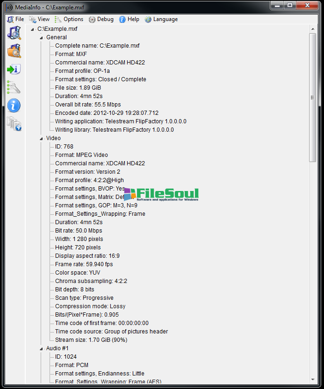Viewport: 324px width, 389px height.
Task: Click the vertical scrollbar up arrow
Action: tap(313, 29)
